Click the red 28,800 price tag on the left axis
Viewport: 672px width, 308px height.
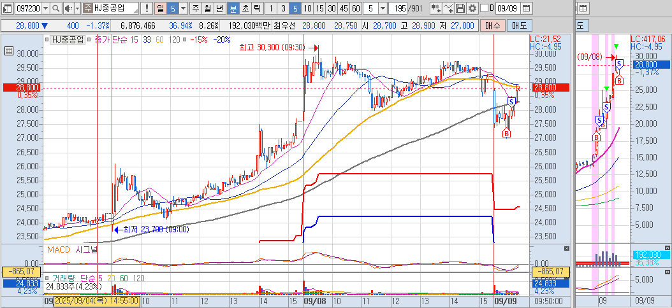pyautogui.click(x=22, y=87)
